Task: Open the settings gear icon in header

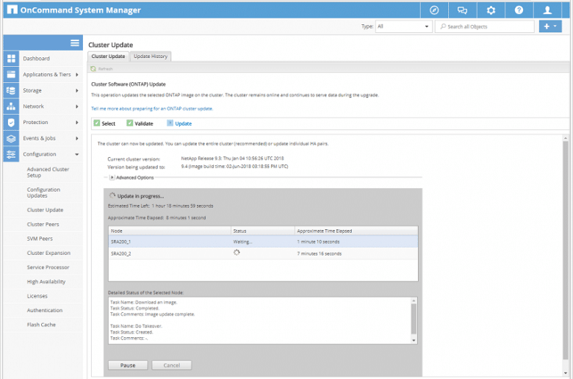Action: [x=491, y=10]
